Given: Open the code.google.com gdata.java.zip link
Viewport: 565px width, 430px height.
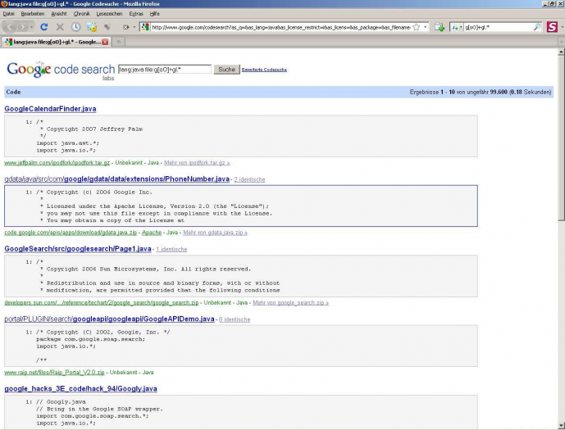Looking at the screenshot, I should [71, 233].
